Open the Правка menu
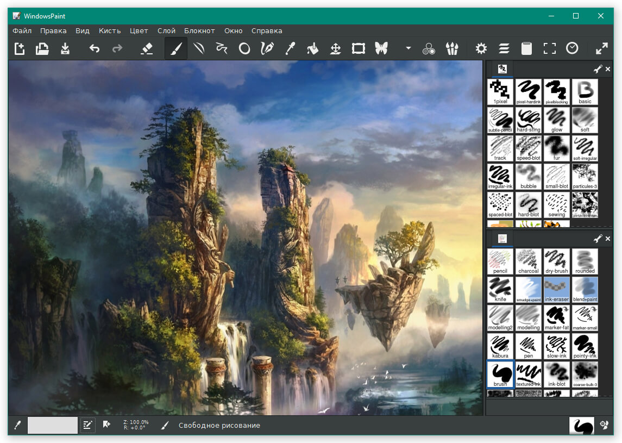Screen dimensions: 622x443 click(53, 30)
